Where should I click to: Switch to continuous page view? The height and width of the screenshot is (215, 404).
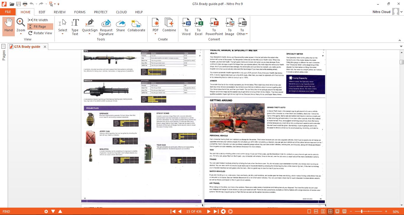tap(316, 211)
